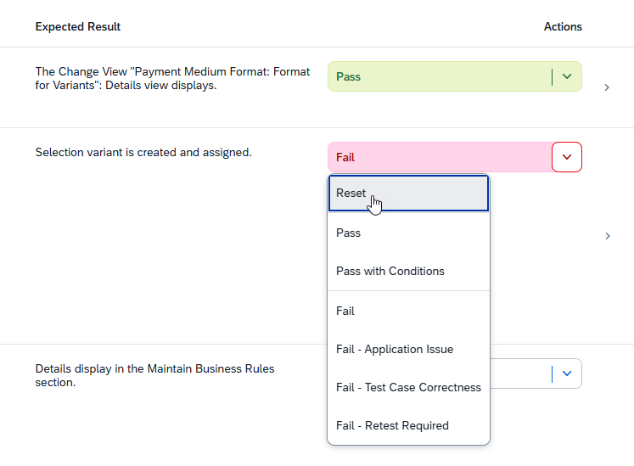Select Pass option in the open dropdown list
The width and height of the screenshot is (634, 466).
click(408, 233)
